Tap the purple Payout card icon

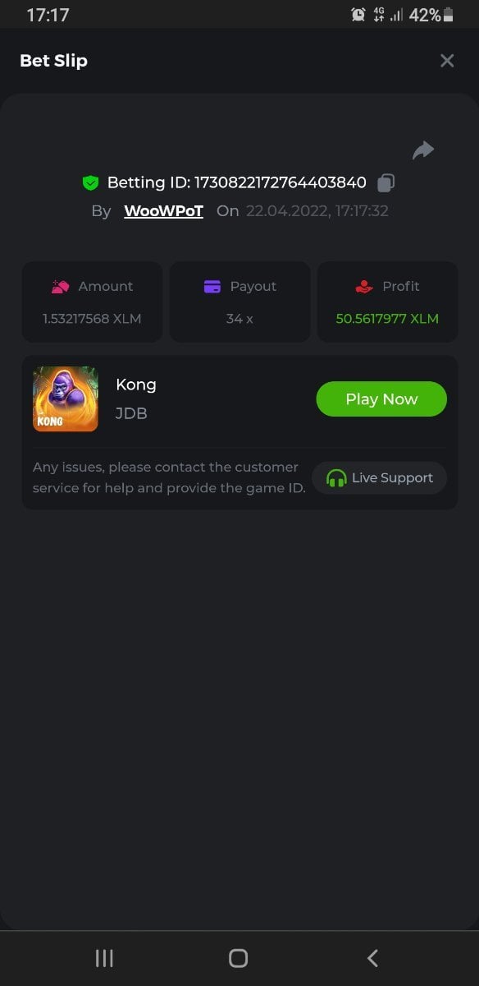(x=212, y=287)
